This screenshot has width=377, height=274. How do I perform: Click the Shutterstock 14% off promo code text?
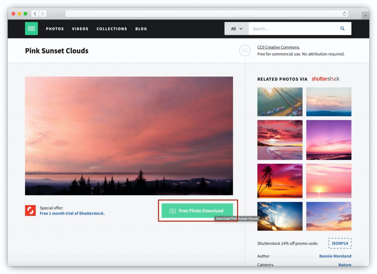point(288,243)
